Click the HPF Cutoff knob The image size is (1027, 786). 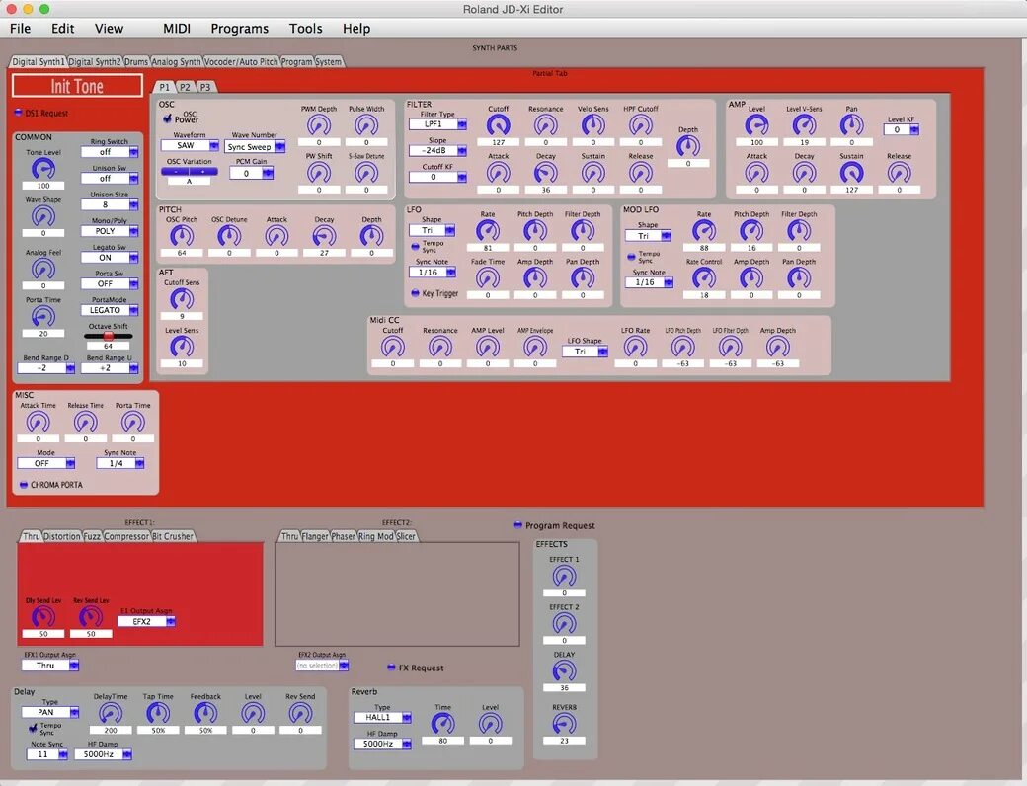pyautogui.click(x=641, y=124)
